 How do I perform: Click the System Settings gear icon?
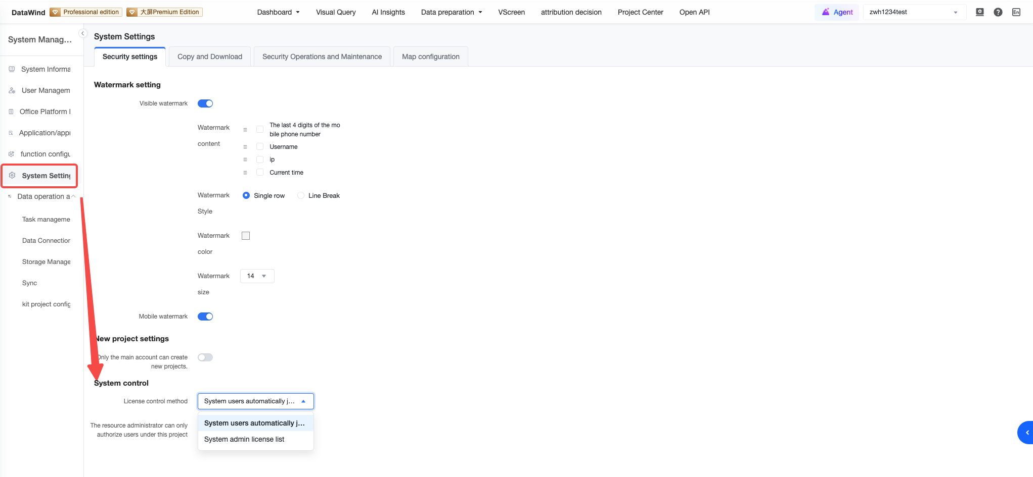click(x=12, y=175)
